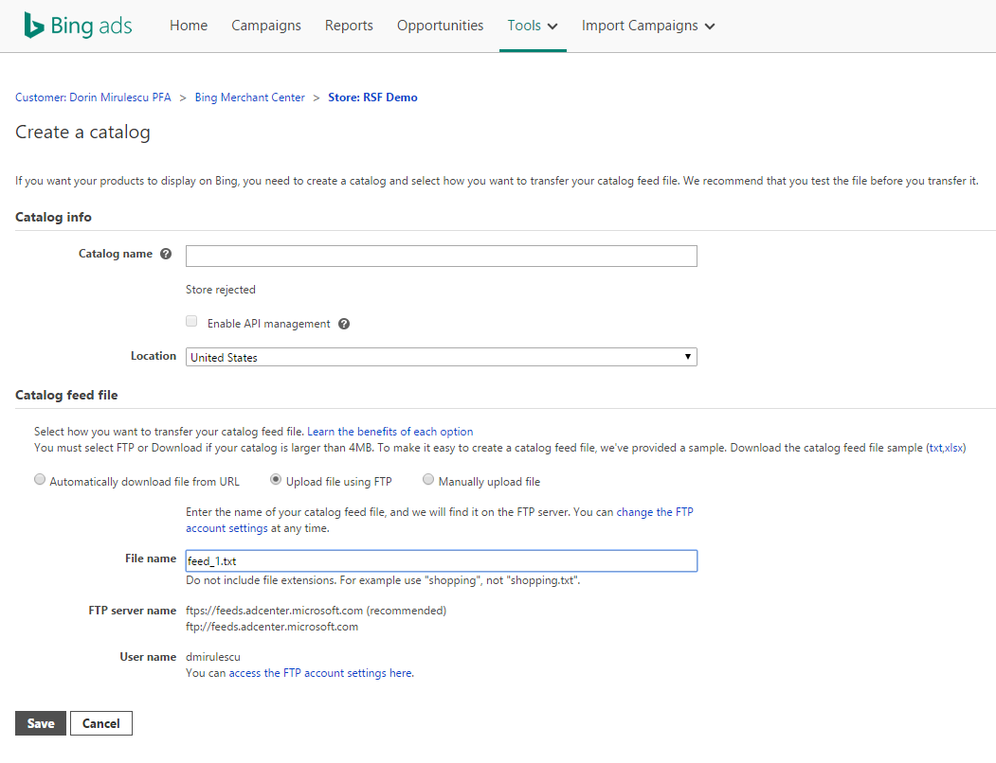Expand the Tools menu chevron
This screenshot has width=996, height=763.
pyautogui.click(x=552, y=26)
